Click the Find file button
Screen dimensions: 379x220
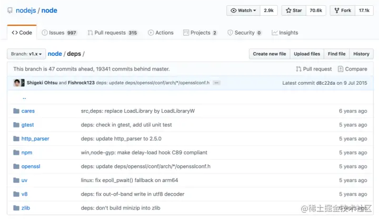point(337,54)
